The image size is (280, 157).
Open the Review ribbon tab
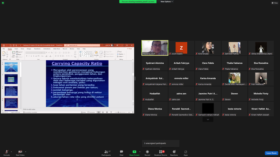[x=72, y=49]
